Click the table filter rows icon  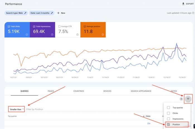pyautogui.click(x=188, y=99)
